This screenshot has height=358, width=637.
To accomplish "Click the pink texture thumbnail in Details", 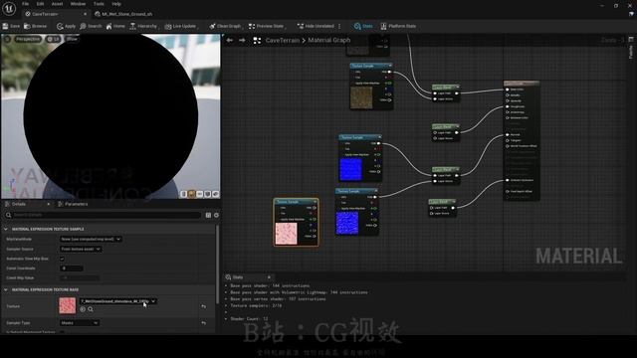I will (68, 305).
